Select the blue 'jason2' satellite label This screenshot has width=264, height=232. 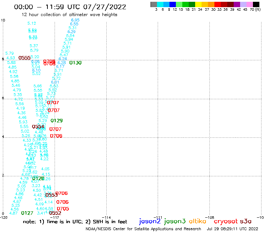150,221
